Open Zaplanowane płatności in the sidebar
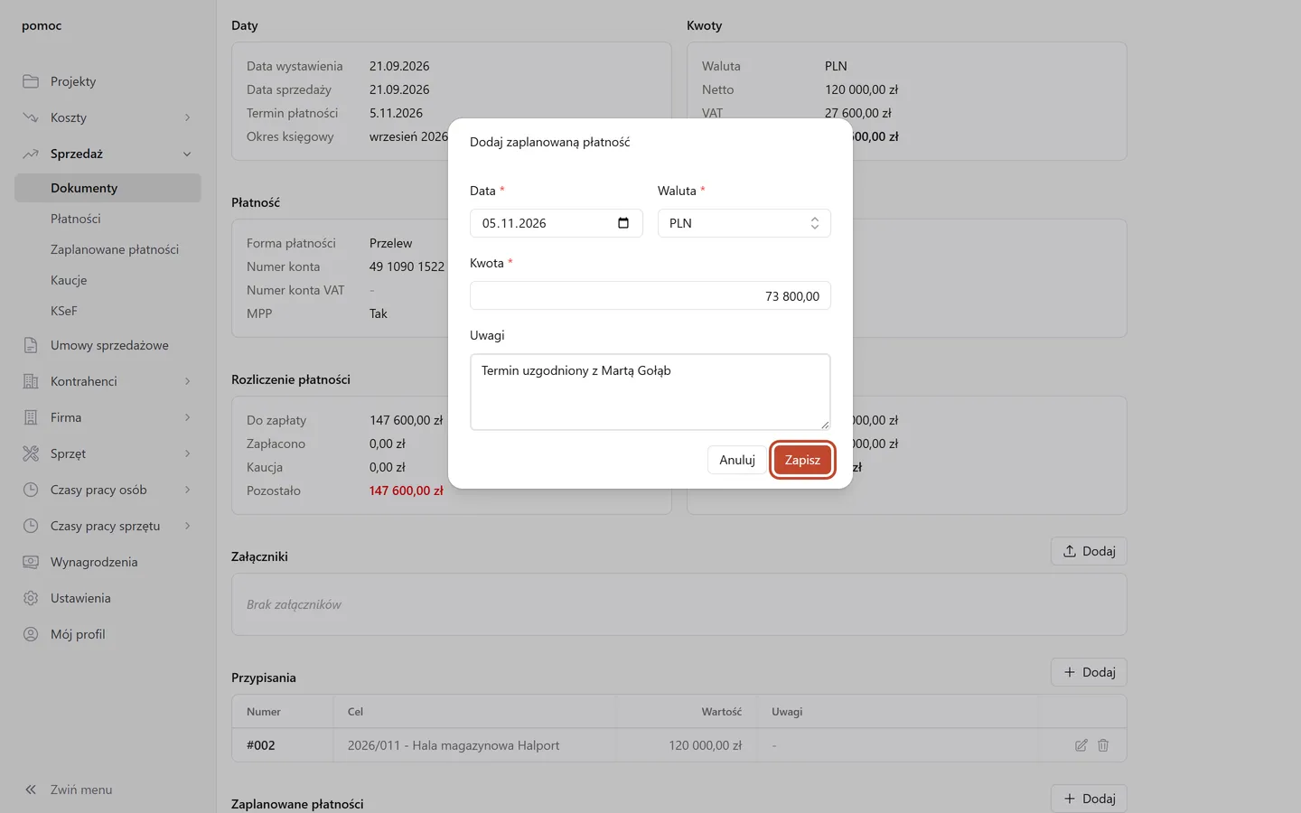The height and width of the screenshot is (813, 1301). [x=115, y=249]
